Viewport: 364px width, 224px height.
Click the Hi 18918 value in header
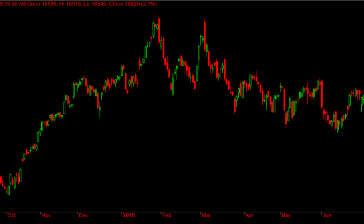70,4
